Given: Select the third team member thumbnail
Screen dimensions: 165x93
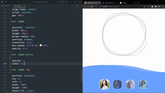Looking at the screenshot, I should click(x=130, y=84).
